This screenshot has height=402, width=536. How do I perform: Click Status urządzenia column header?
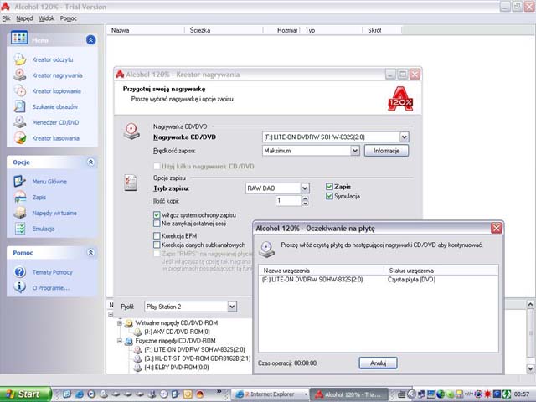441,271
